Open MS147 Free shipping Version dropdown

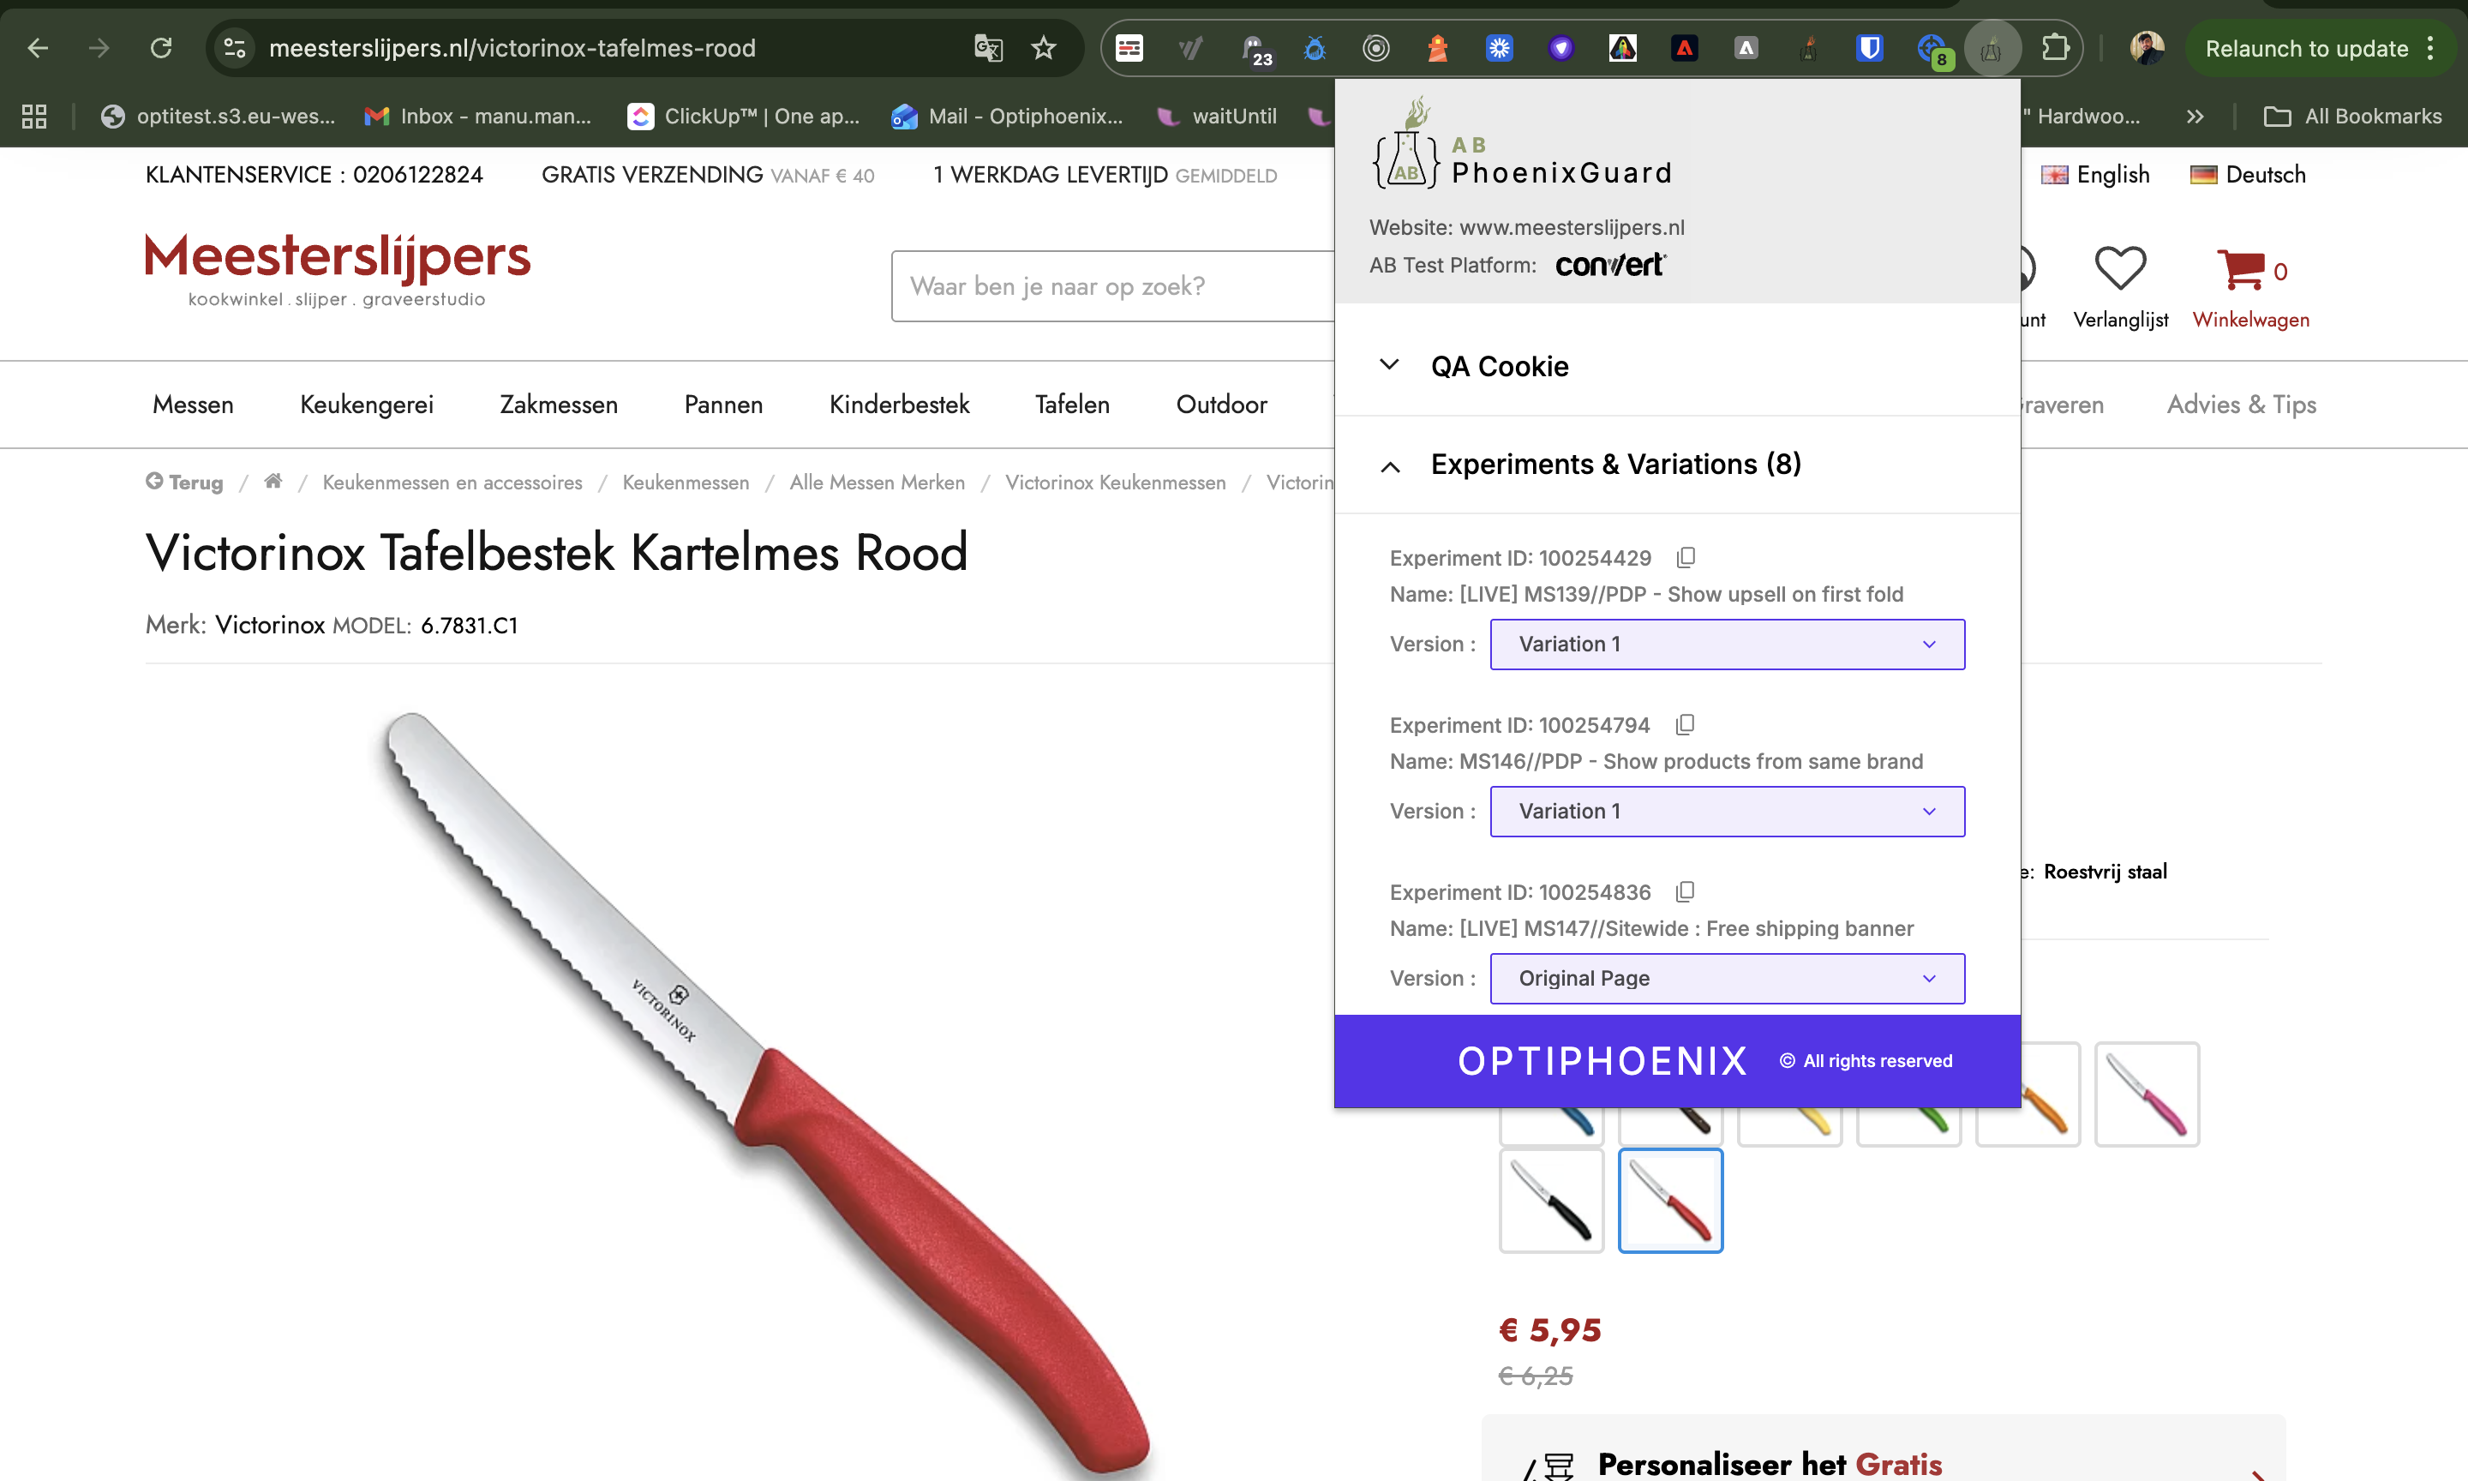point(1727,978)
